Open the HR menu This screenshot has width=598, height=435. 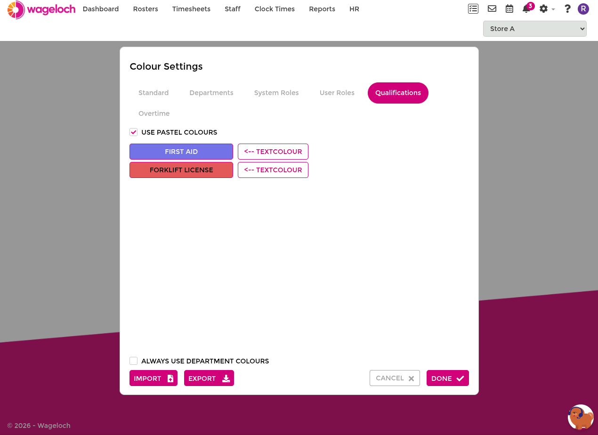(355, 9)
